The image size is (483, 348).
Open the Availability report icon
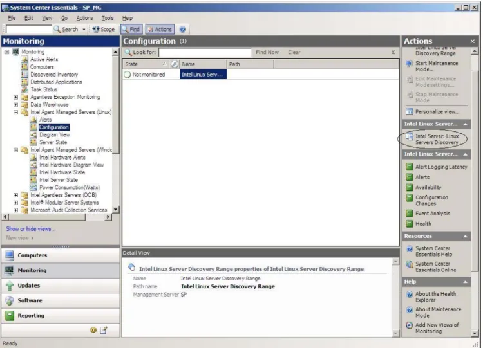click(410, 187)
